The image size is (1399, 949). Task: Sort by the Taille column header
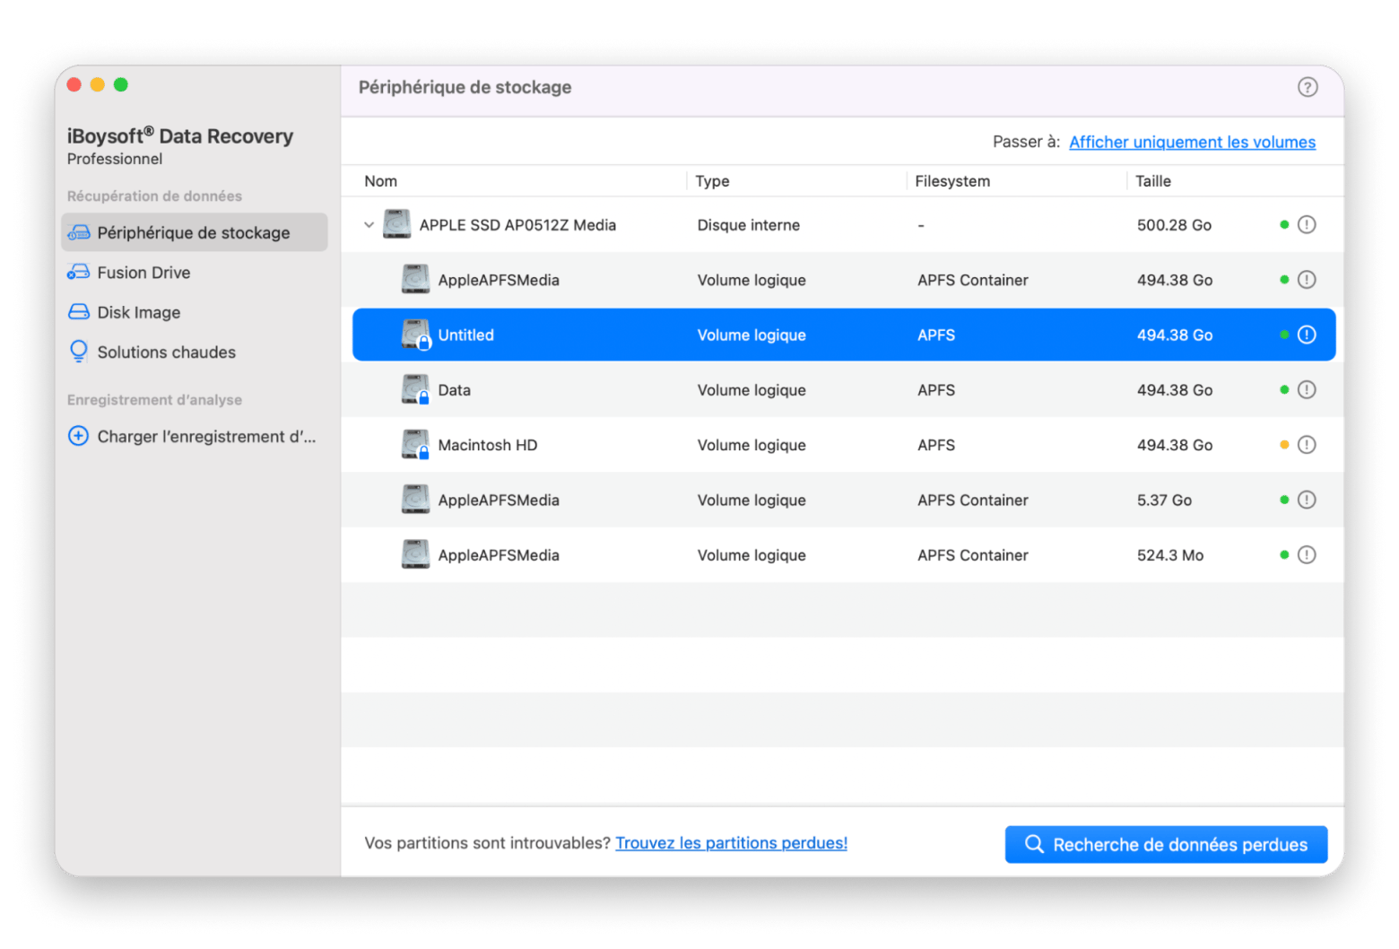pos(1153,181)
